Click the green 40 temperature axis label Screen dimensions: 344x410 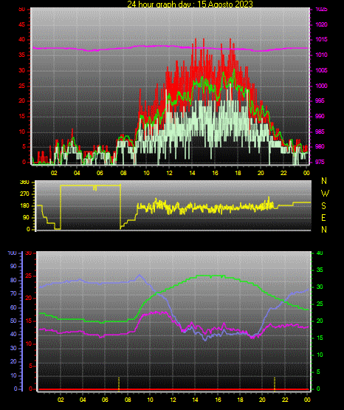point(320,253)
